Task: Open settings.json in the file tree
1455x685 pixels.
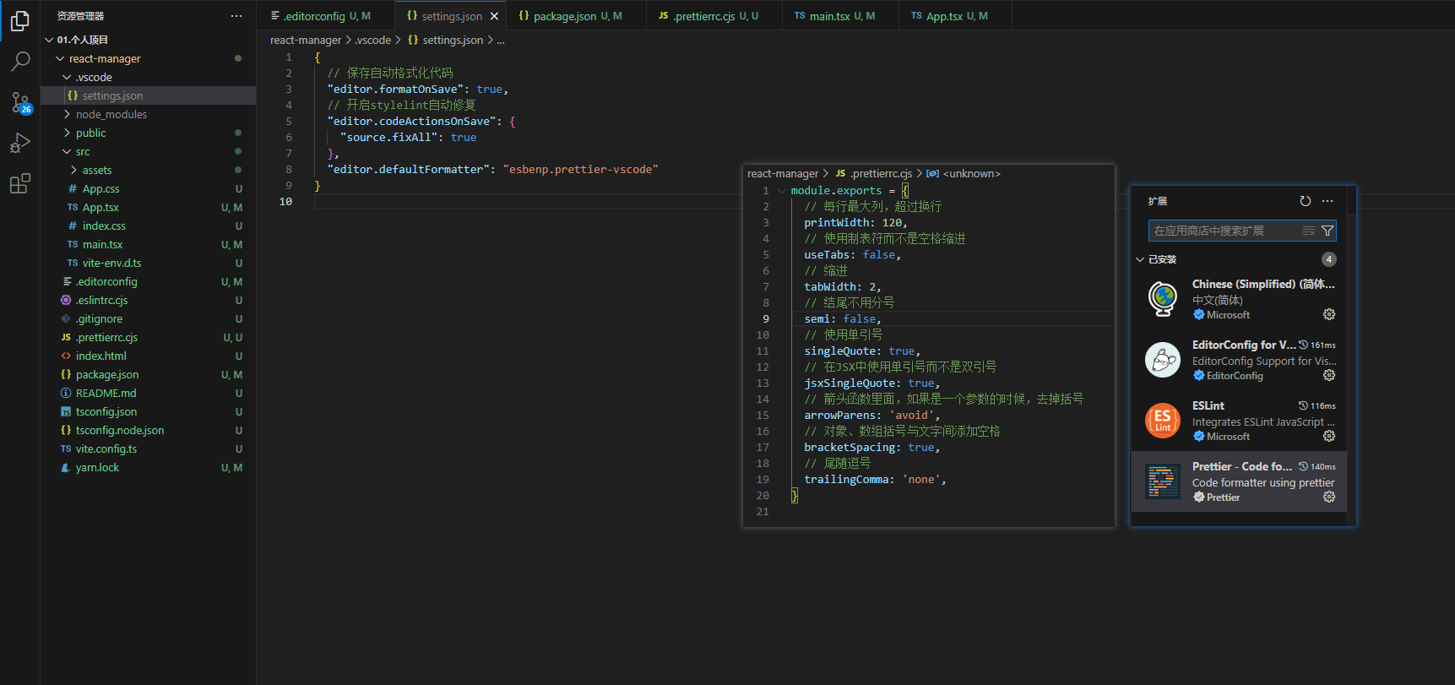Action: (x=148, y=95)
